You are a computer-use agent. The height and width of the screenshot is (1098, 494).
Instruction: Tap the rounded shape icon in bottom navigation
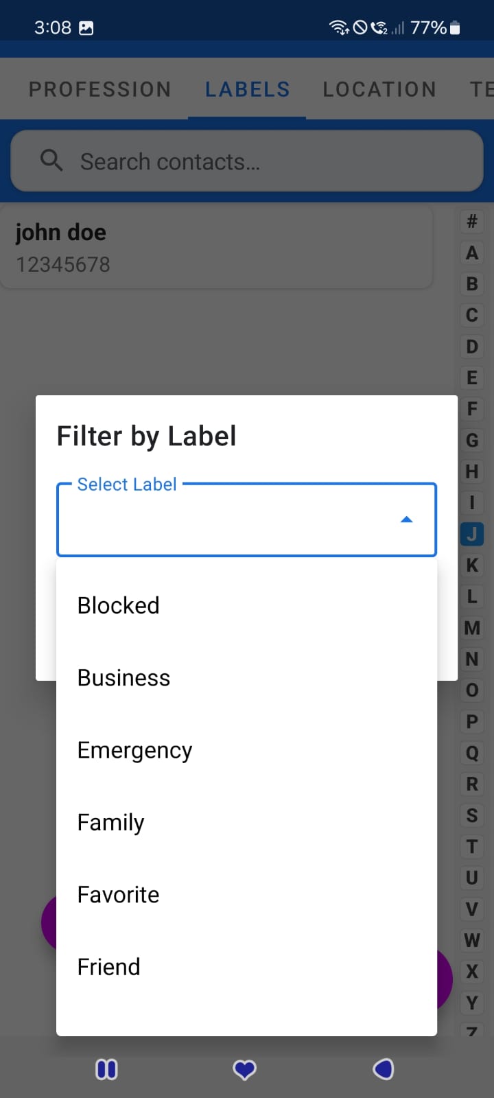(x=384, y=1068)
